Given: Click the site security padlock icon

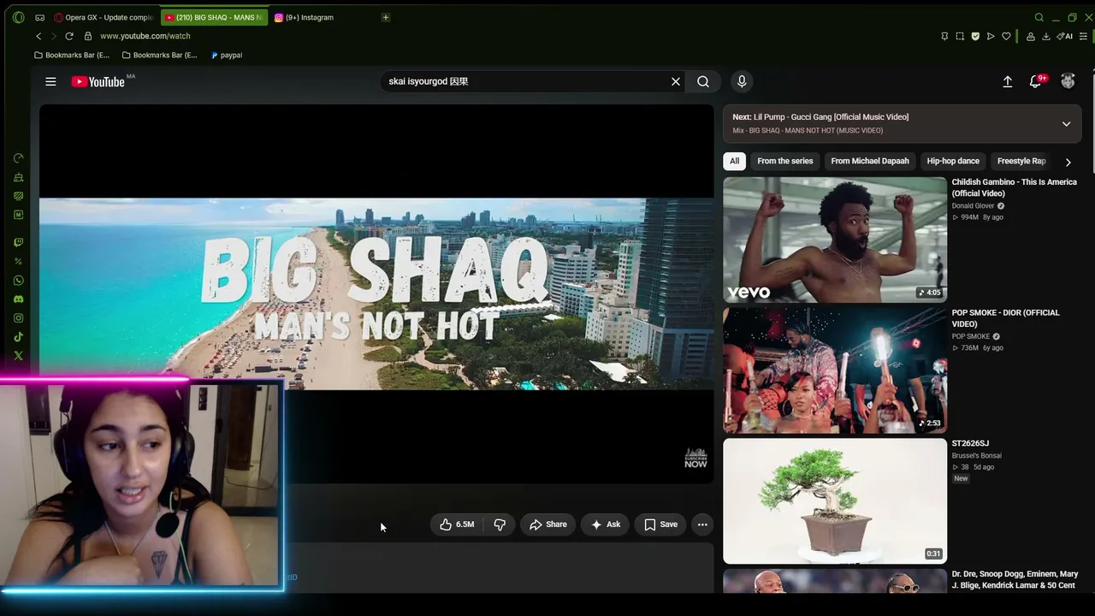Looking at the screenshot, I should (x=87, y=36).
